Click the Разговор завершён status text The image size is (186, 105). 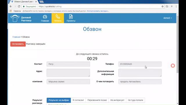coord(36,44)
